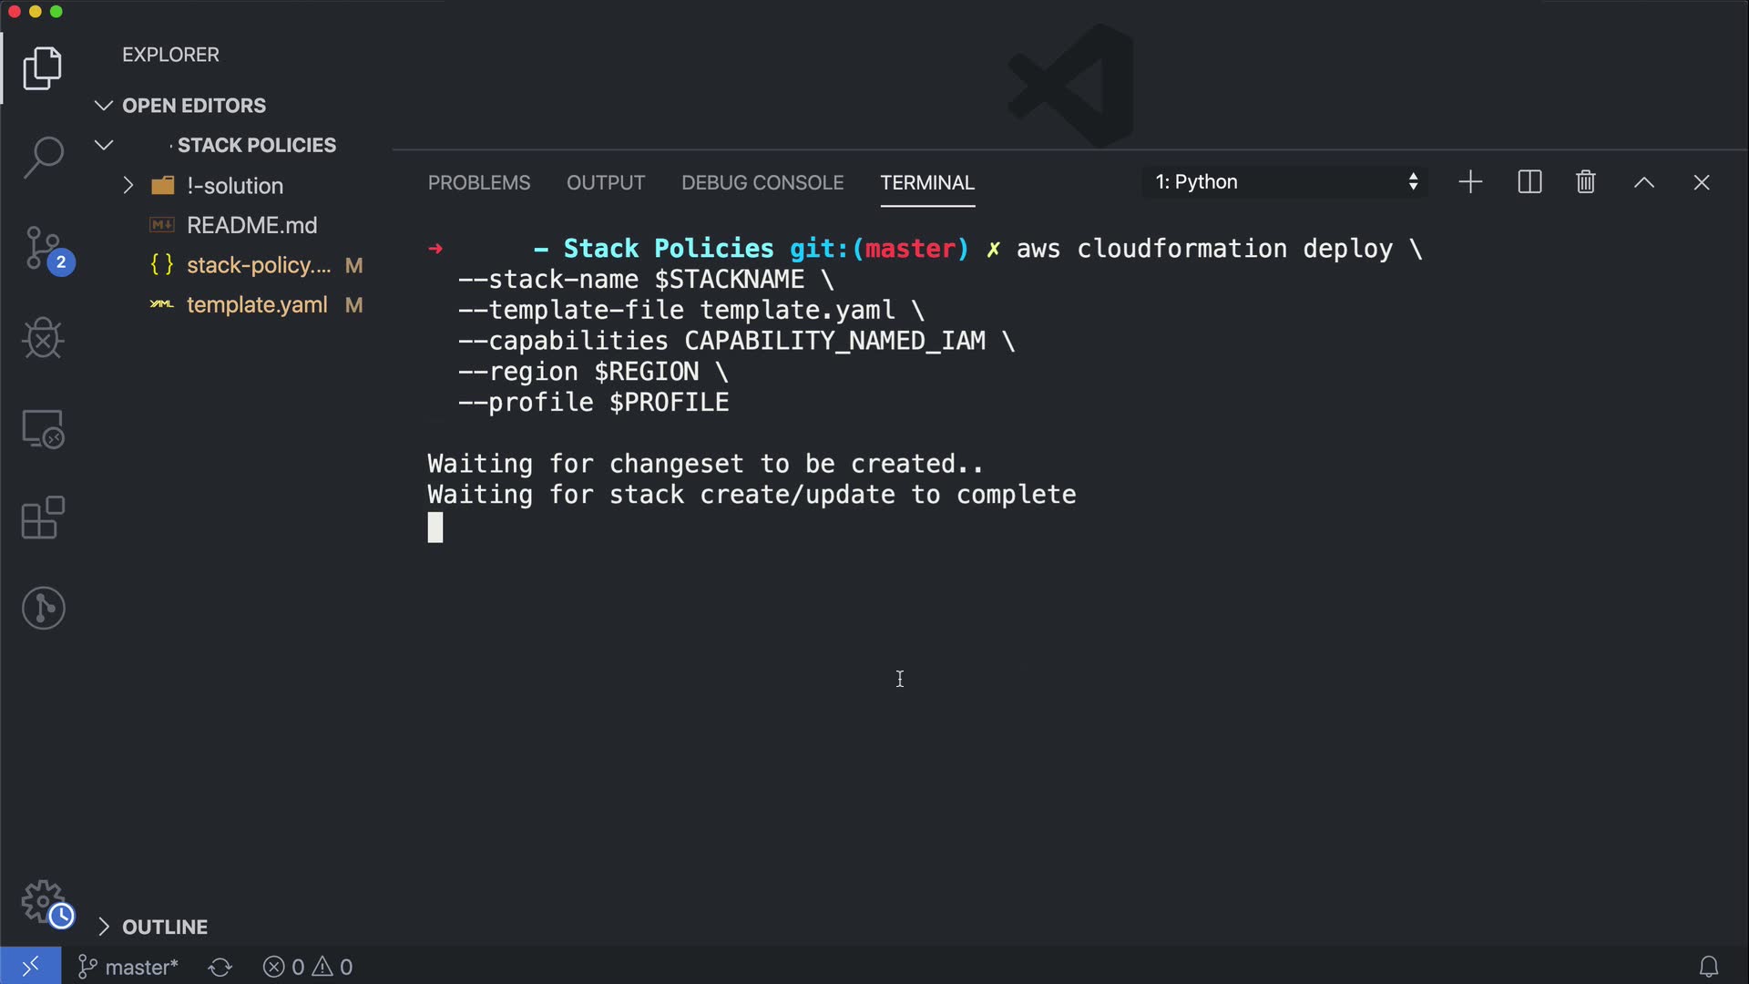
Task: Switch to the PROBLEMS tab
Action: click(479, 182)
